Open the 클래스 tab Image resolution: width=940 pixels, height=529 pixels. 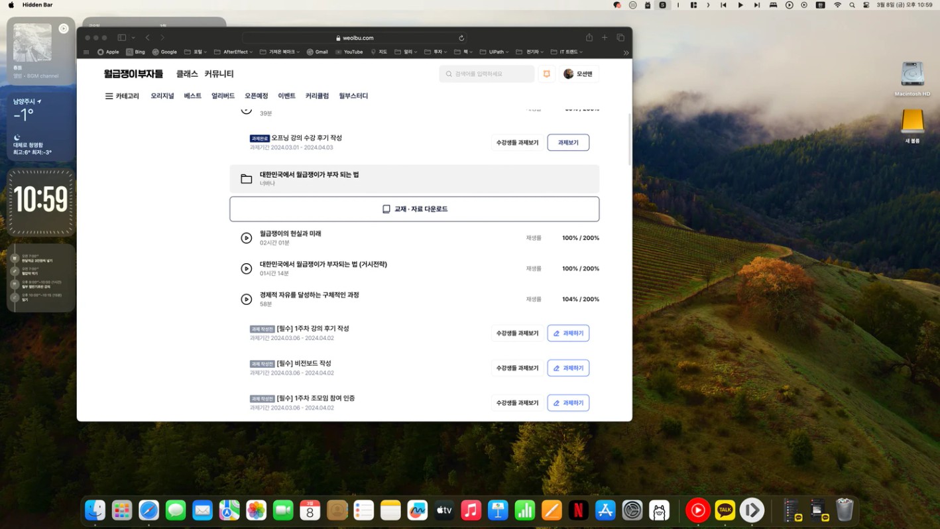187,74
